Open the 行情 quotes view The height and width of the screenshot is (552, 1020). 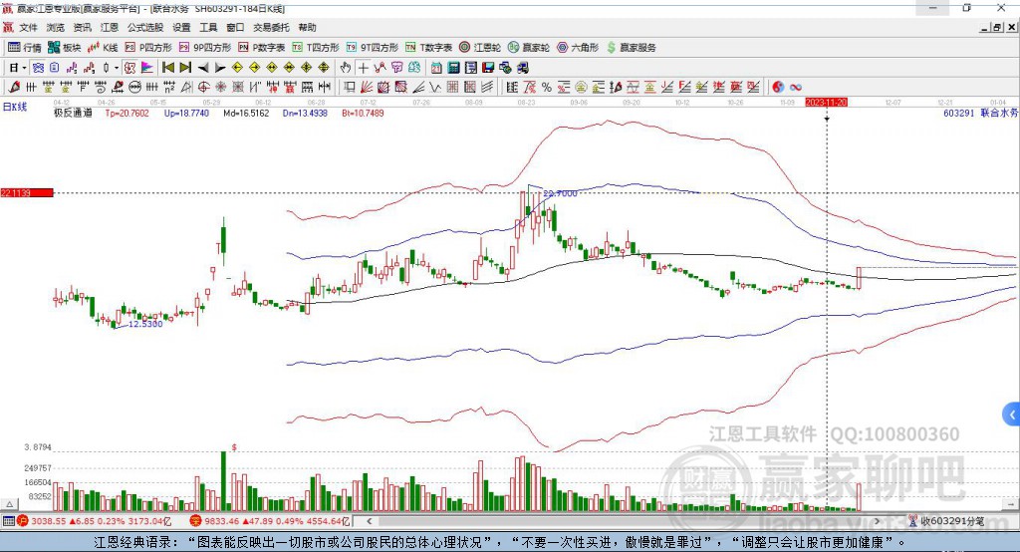(x=24, y=48)
